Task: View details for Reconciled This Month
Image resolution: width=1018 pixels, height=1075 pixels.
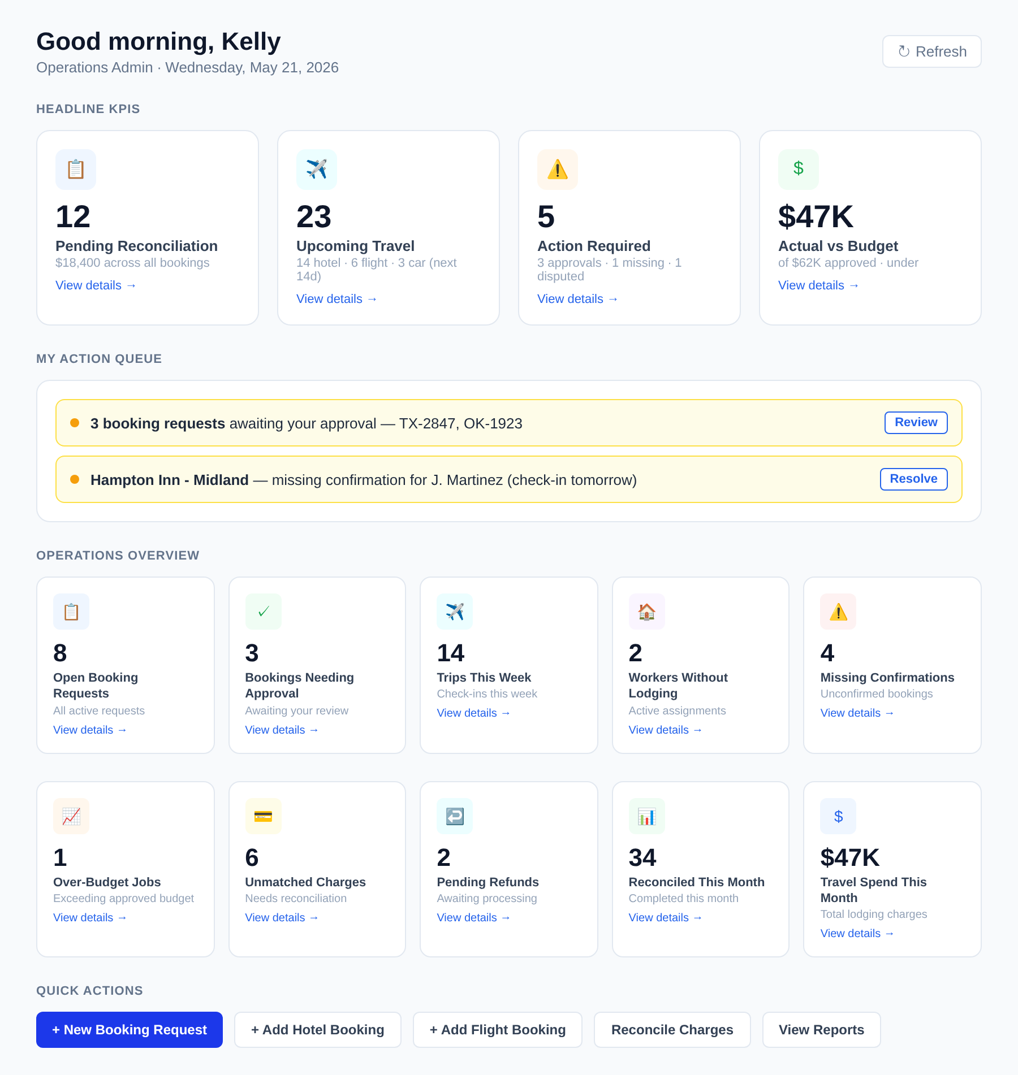Action: (x=665, y=917)
